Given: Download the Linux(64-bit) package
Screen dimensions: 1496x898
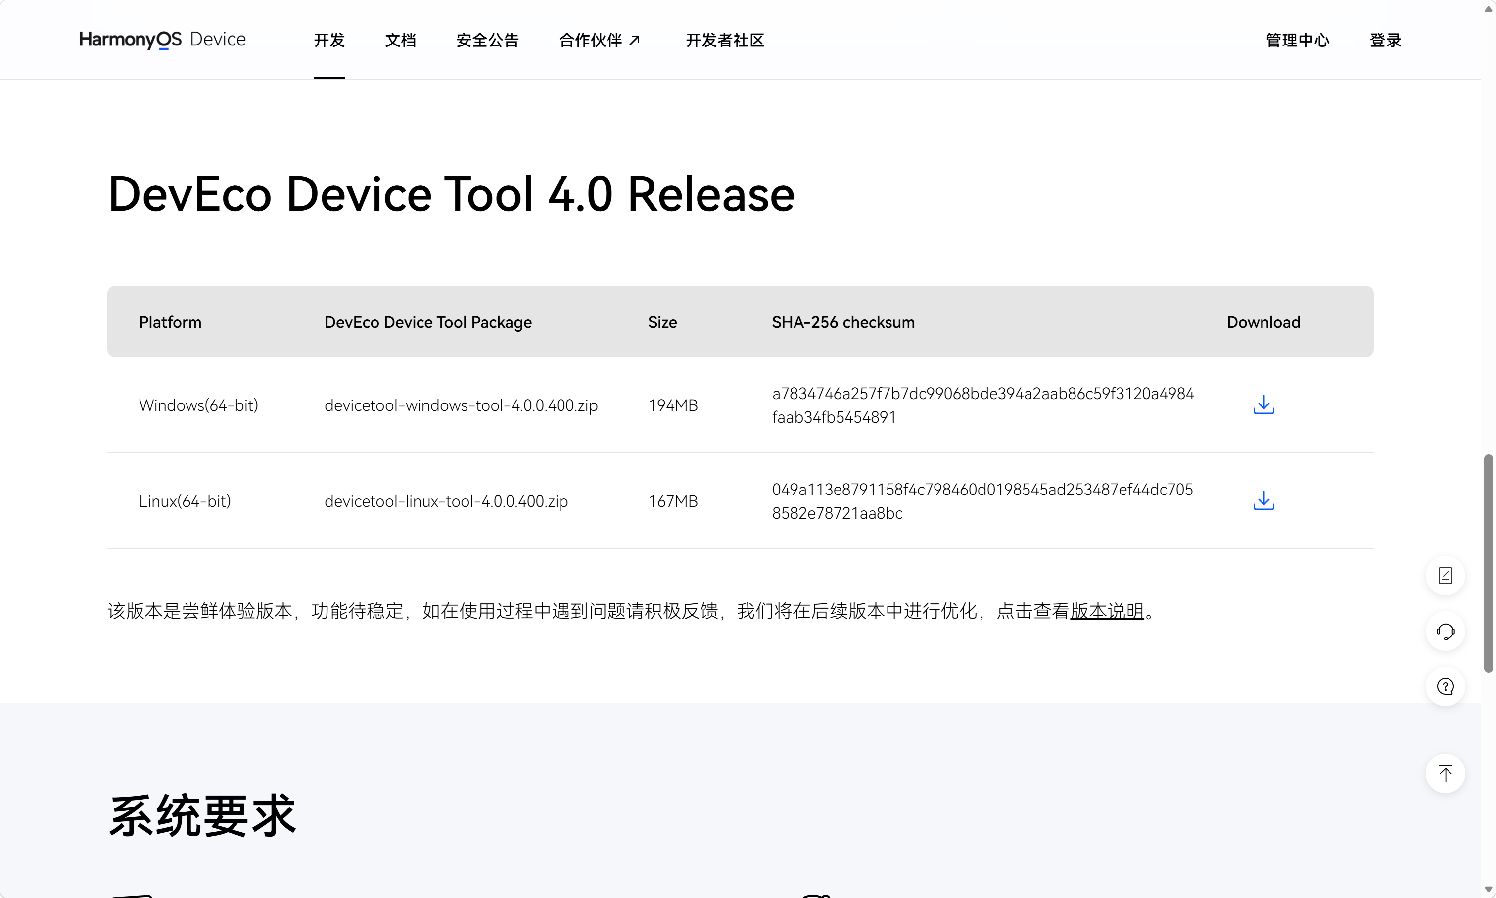Looking at the screenshot, I should tap(1263, 500).
